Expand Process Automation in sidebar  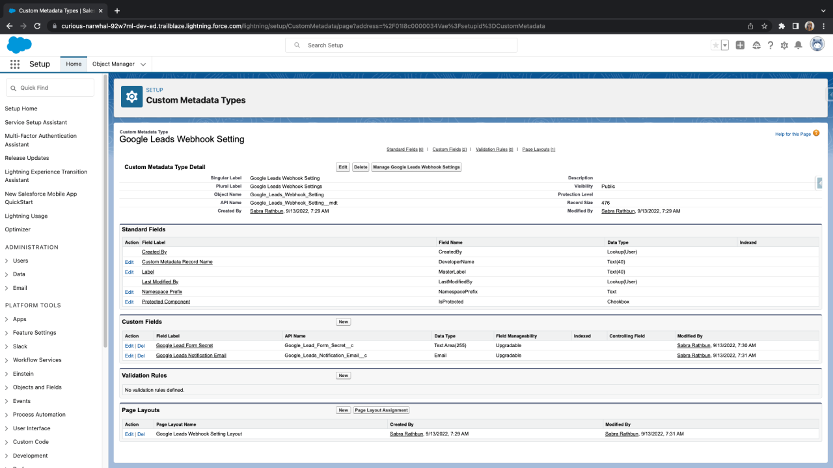(x=7, y=415)
